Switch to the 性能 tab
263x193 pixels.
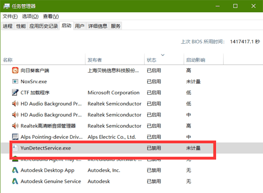[21, 26]
